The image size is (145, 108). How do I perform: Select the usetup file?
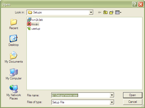(x=34, y=29)
